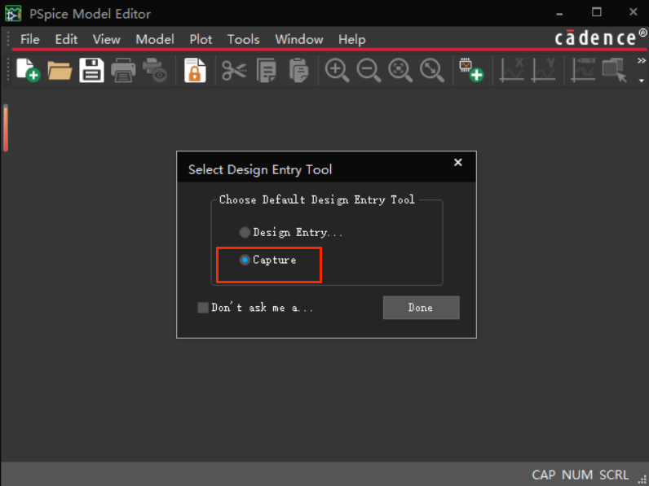Click the Print icon
649x486 pixels.
tap(123, 70)
